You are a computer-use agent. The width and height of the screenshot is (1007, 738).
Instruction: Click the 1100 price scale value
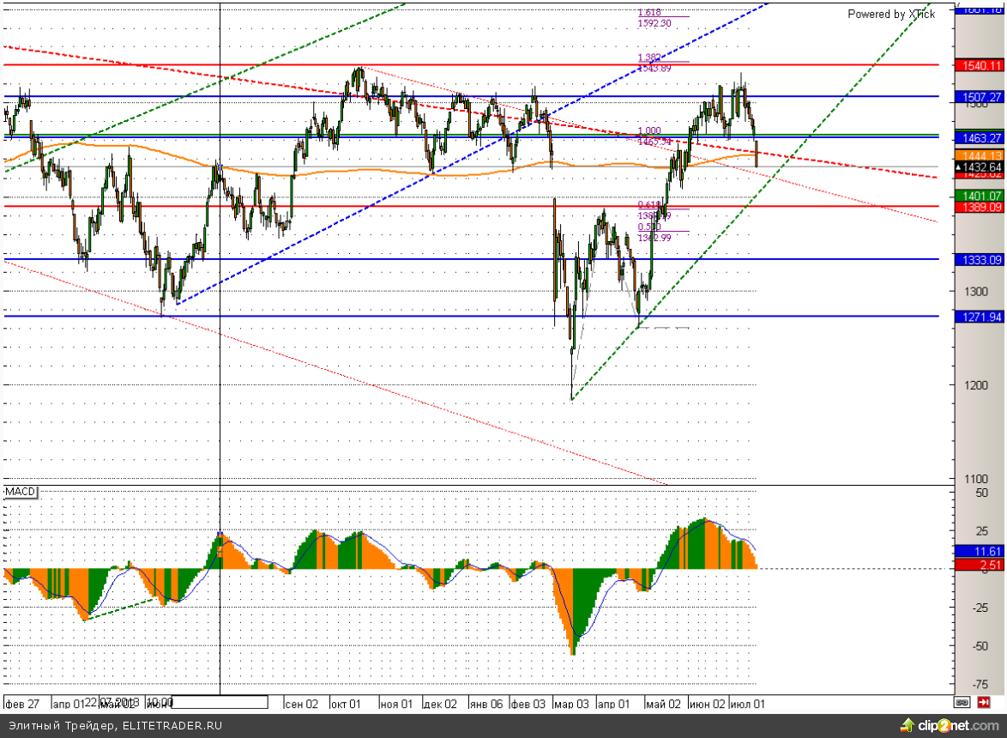point(975,479)
